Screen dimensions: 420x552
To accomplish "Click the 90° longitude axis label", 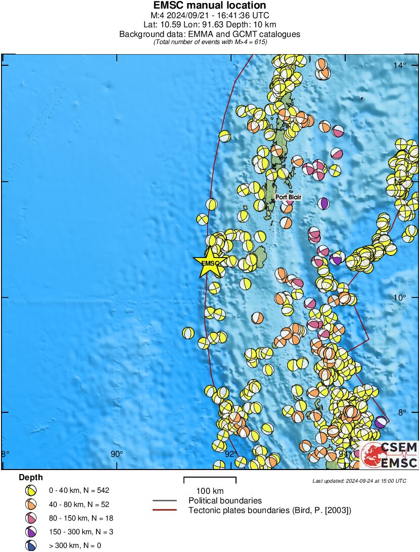I will (117, 454).
